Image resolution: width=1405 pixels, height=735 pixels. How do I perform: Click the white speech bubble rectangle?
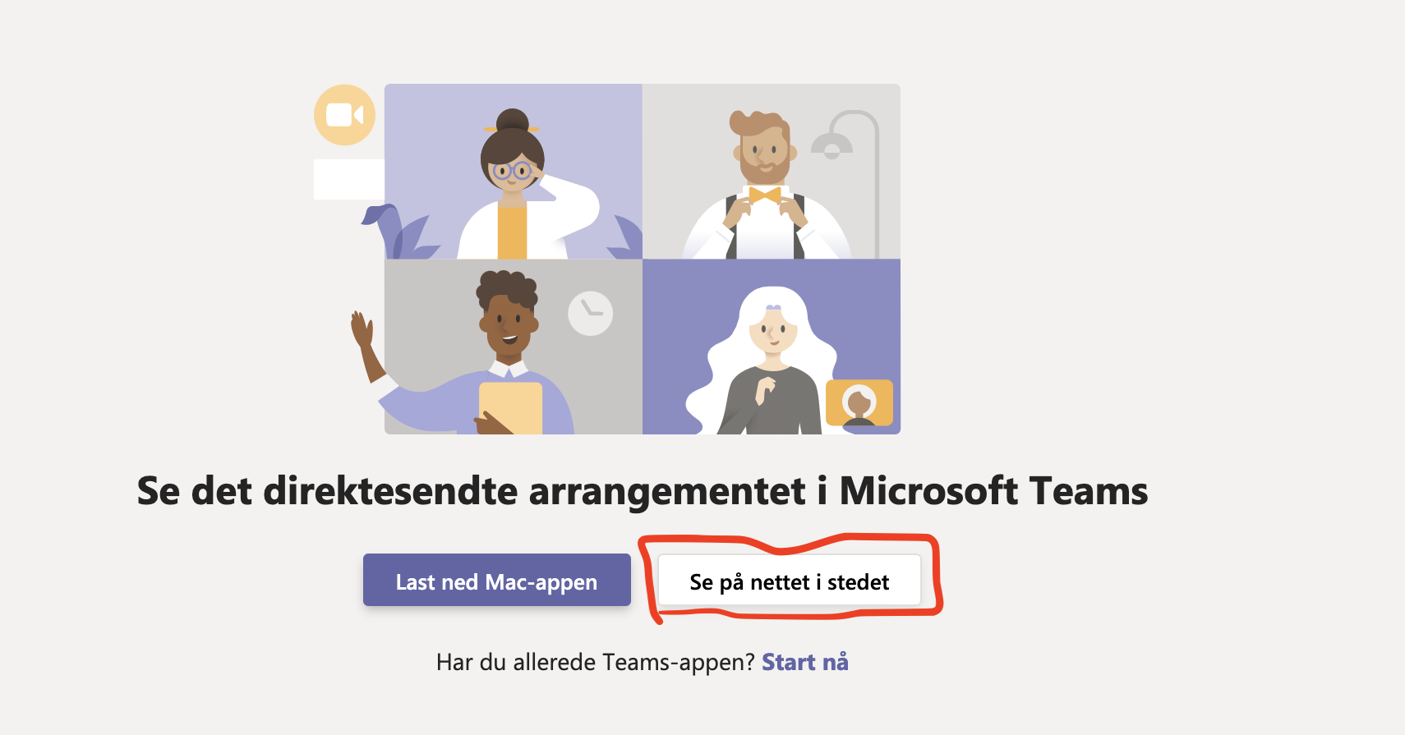pos(348,179)
